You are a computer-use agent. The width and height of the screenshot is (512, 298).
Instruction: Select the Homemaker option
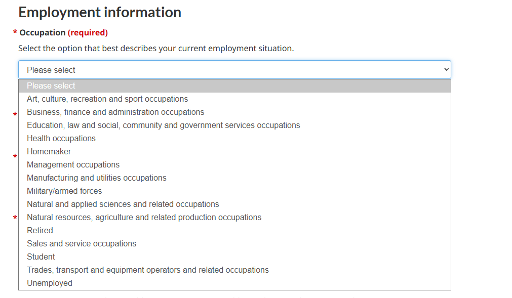point(234,152)
